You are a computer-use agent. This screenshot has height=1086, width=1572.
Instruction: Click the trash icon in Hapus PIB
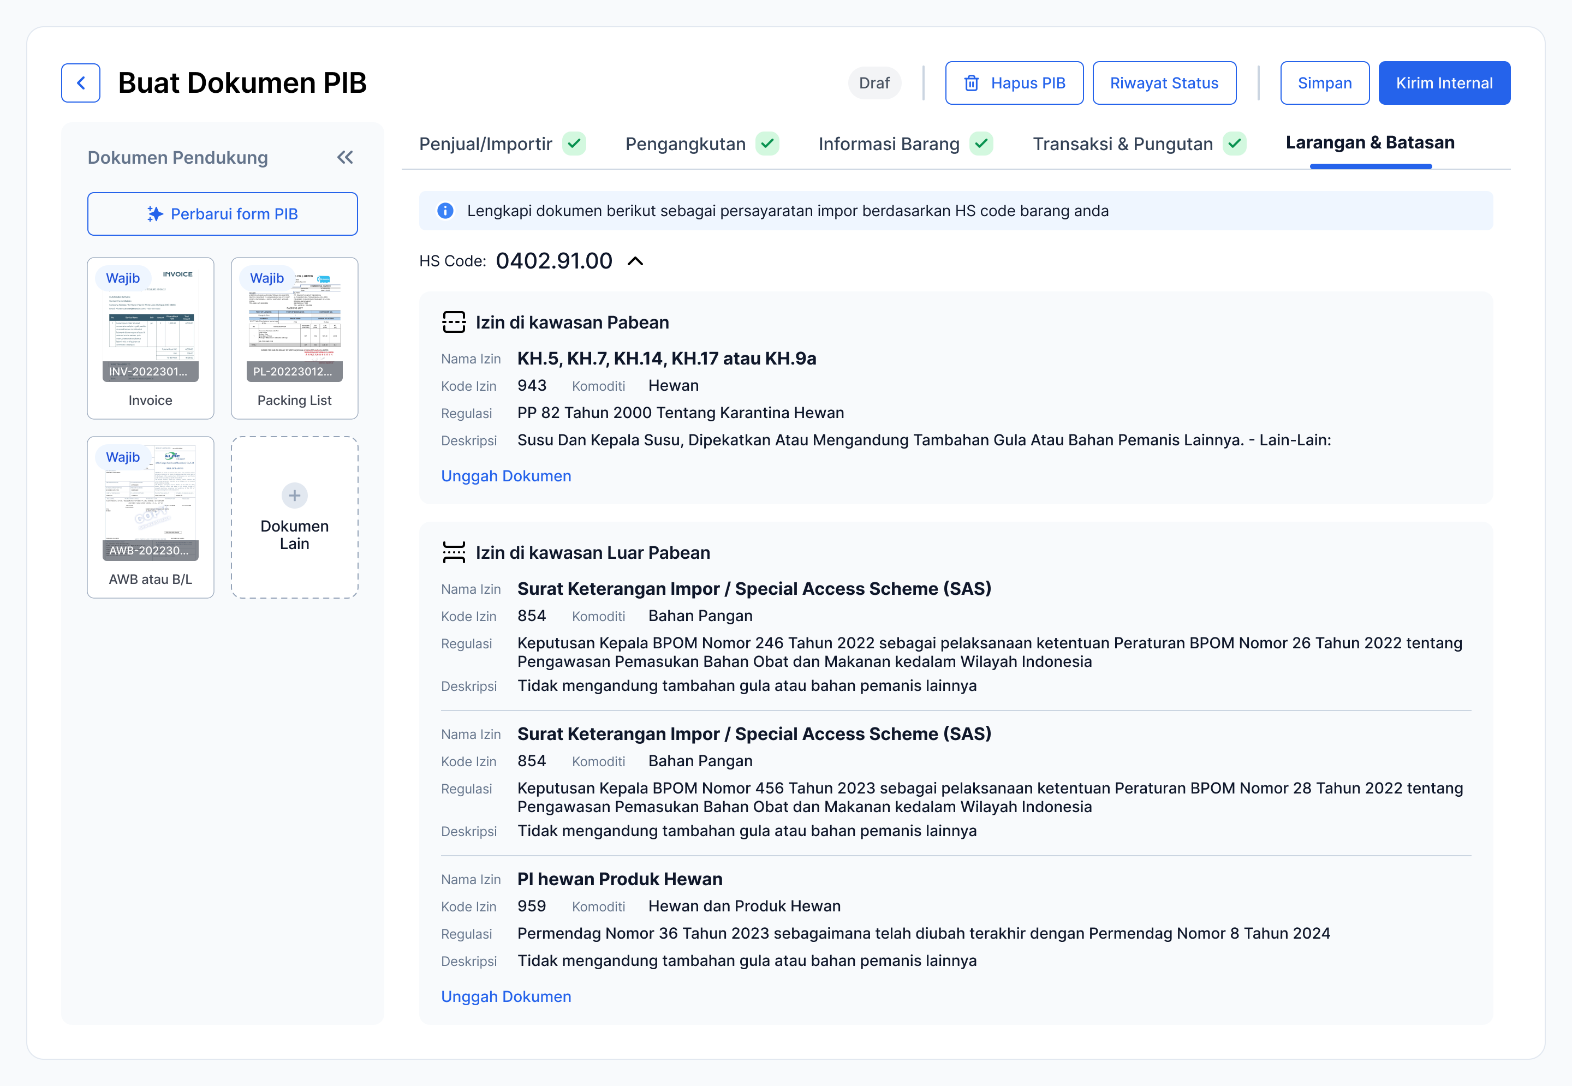971,83
